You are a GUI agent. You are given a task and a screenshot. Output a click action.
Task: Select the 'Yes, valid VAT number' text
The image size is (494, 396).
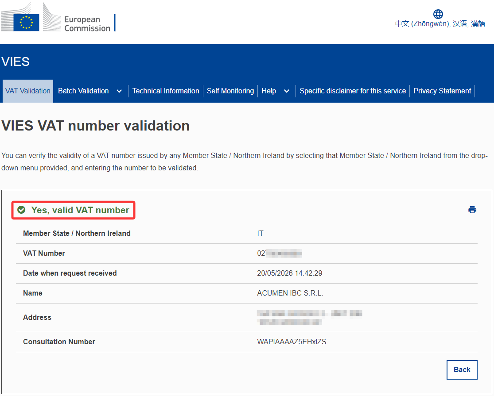[80, 210]
